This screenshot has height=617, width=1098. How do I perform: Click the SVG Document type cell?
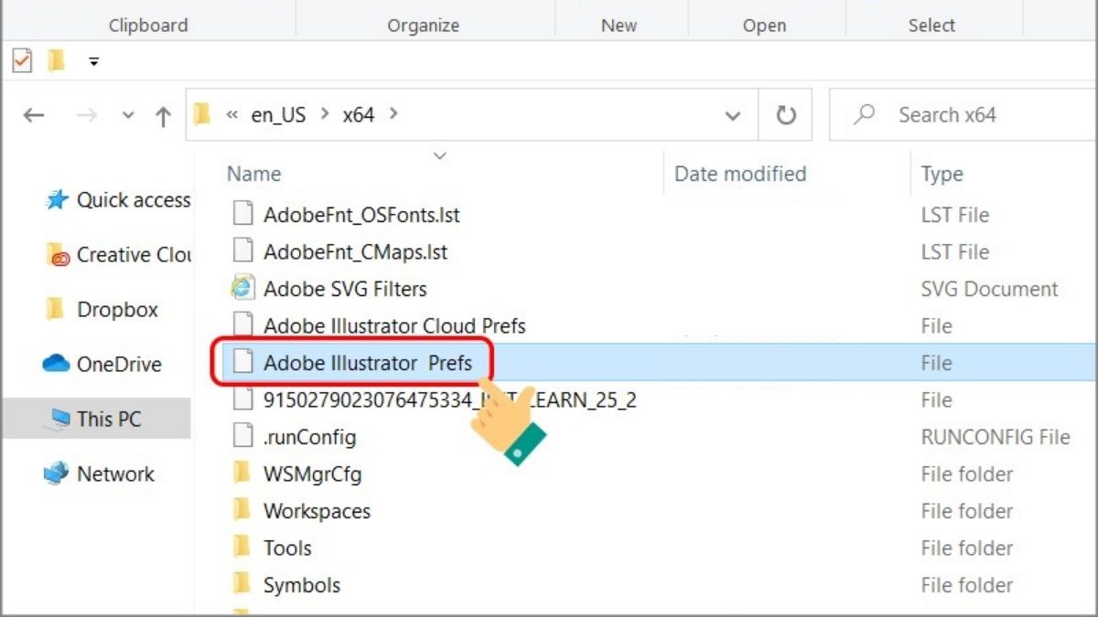[x=989, y=289]
